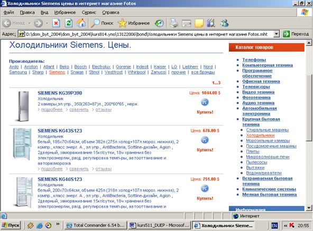The width and height of the screenshot is (313, 231).
Task: Click the Refresh page toolbar icon
Action: coord(69,23)
